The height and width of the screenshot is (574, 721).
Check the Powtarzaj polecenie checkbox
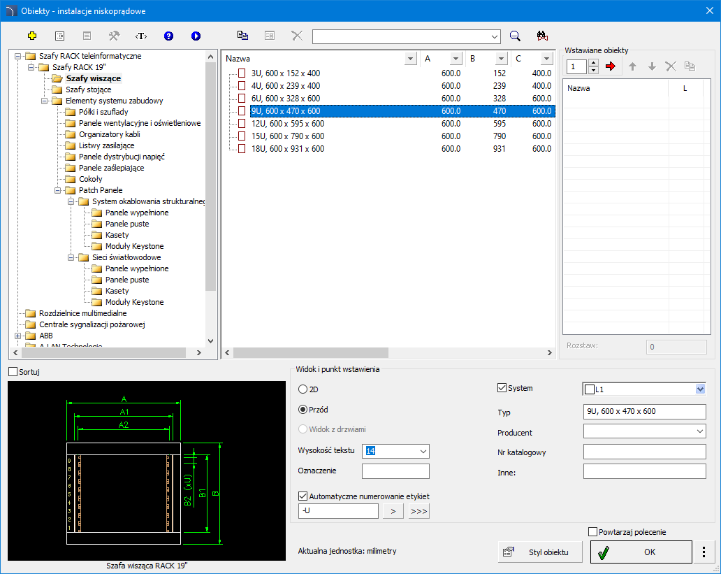click(x=594, y=532)
